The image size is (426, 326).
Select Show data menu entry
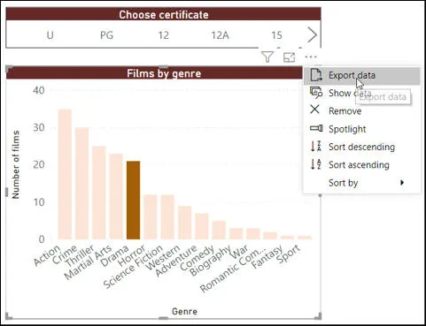[361, 93]
